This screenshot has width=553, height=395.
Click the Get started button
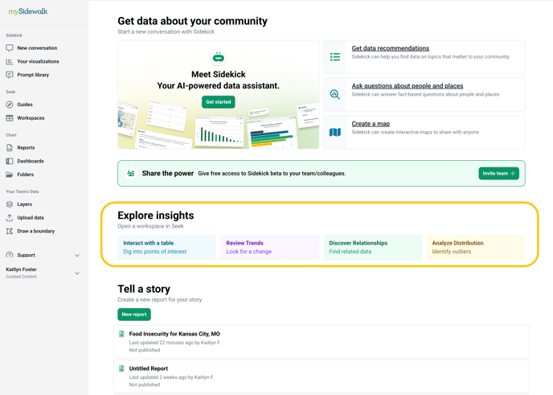pos(219,102)
